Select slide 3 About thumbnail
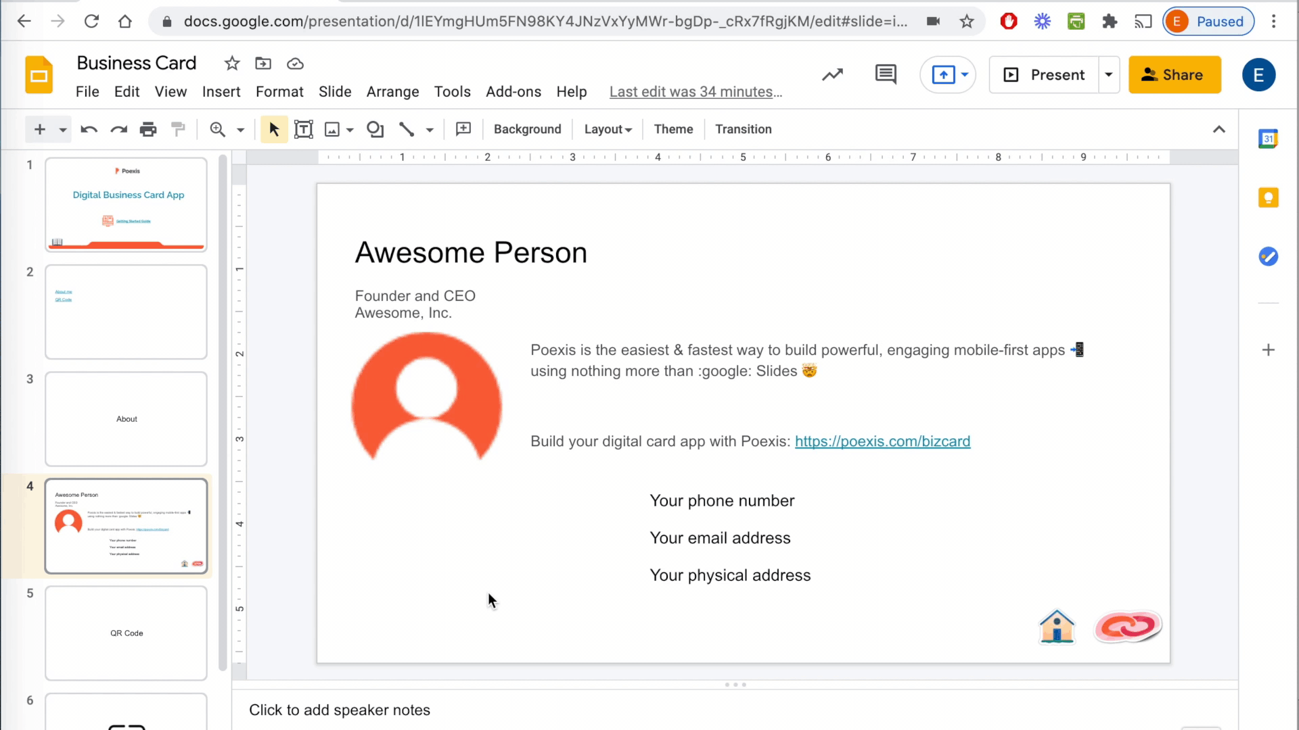The width and height of the screenshot is (1299, 730). tap(126, 419)
